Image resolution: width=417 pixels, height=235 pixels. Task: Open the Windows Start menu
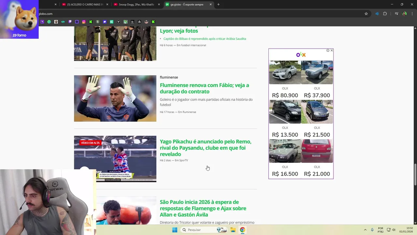pyautogui.click(x=175, y=230)
